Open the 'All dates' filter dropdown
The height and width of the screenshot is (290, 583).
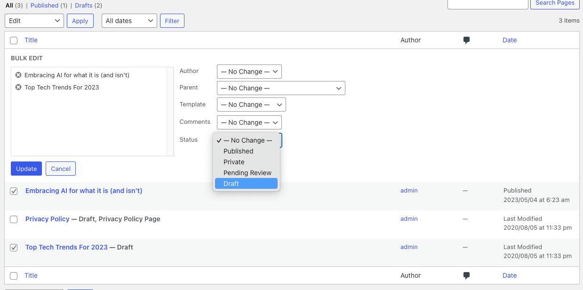coord(129,21)
